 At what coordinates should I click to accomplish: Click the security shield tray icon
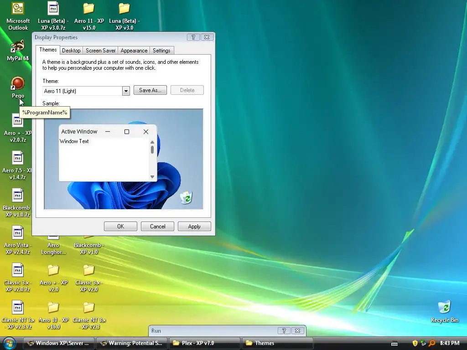415,343
